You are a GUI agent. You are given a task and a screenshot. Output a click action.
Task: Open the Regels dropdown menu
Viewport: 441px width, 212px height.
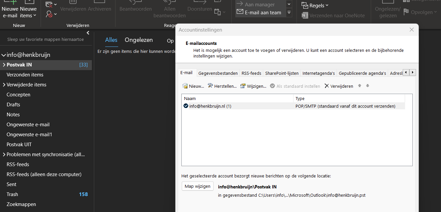pyautogui.click(x=315, y=5)
